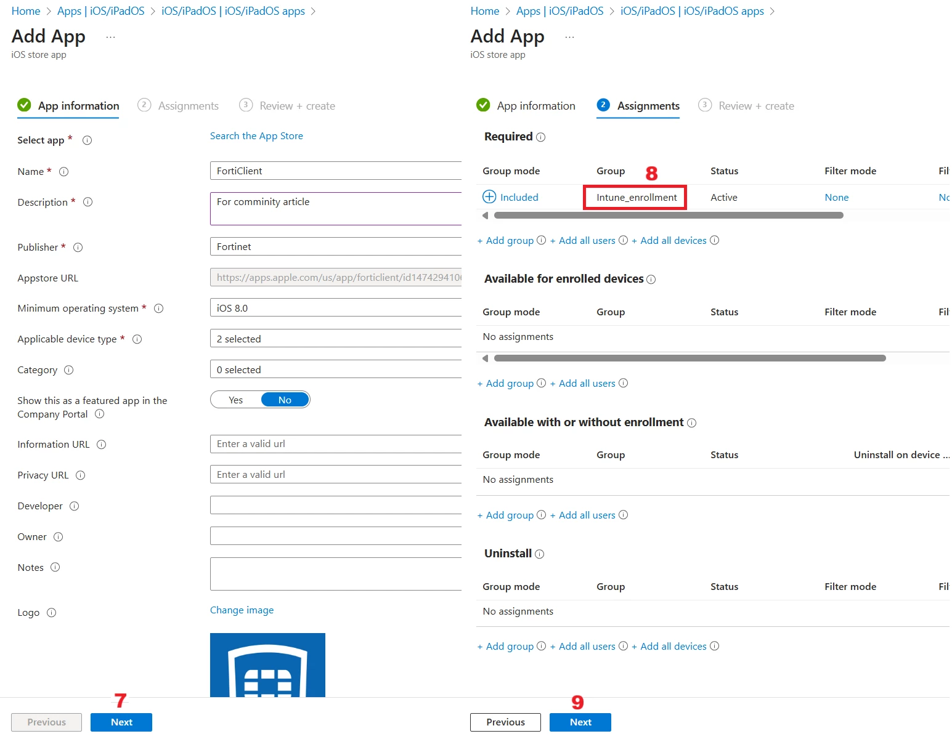The width and height of the screenshot is (952, 755).
Task: Click Change image link
Action: click(242, 610)
